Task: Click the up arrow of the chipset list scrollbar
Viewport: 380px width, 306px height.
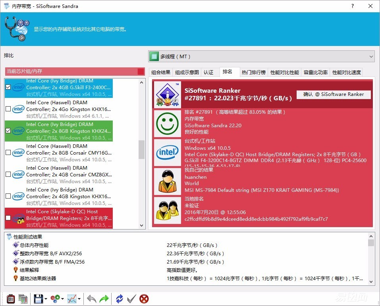Action: [141, 82]
